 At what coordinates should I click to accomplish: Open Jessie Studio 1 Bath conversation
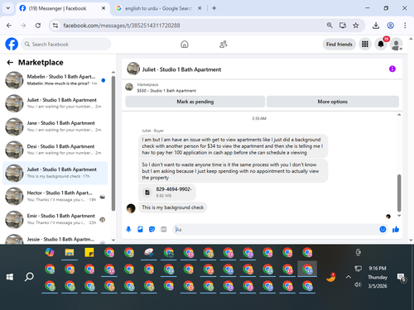(55, 239)
